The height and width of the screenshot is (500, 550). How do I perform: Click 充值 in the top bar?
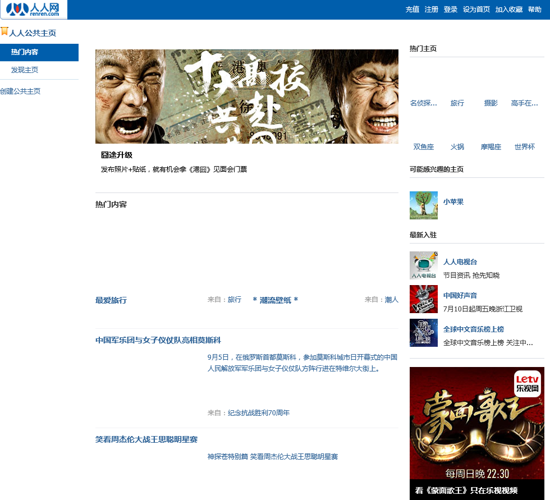pos(412,10)
